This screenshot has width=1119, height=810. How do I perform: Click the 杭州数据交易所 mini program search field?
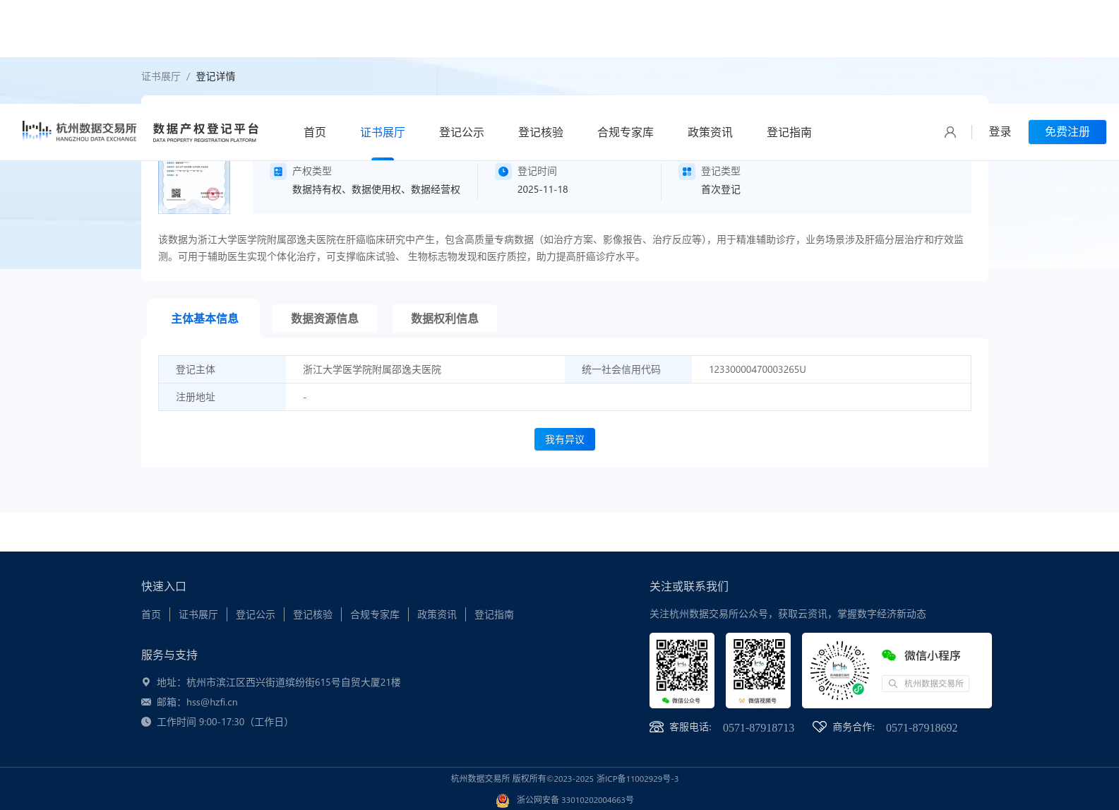(x=926, y=684)
